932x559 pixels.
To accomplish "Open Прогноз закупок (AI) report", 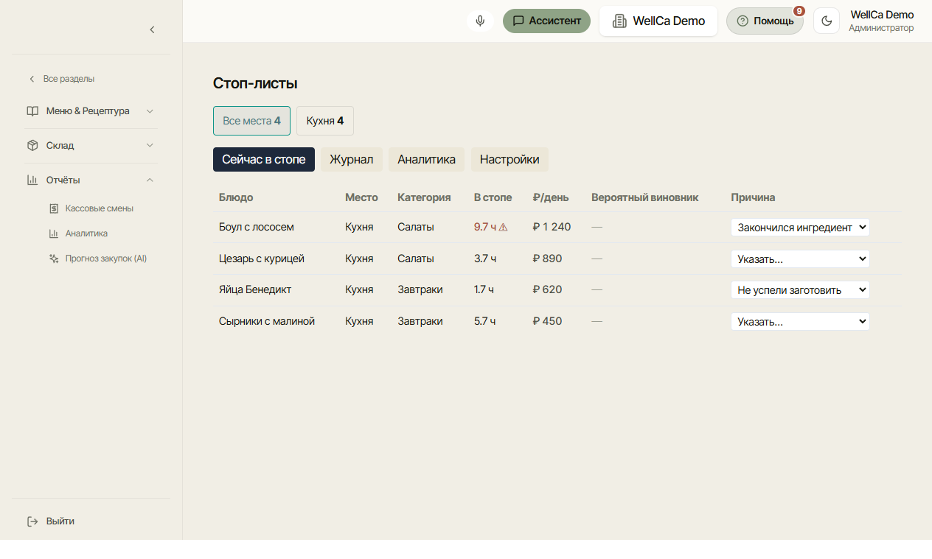I will coord(100,259).
